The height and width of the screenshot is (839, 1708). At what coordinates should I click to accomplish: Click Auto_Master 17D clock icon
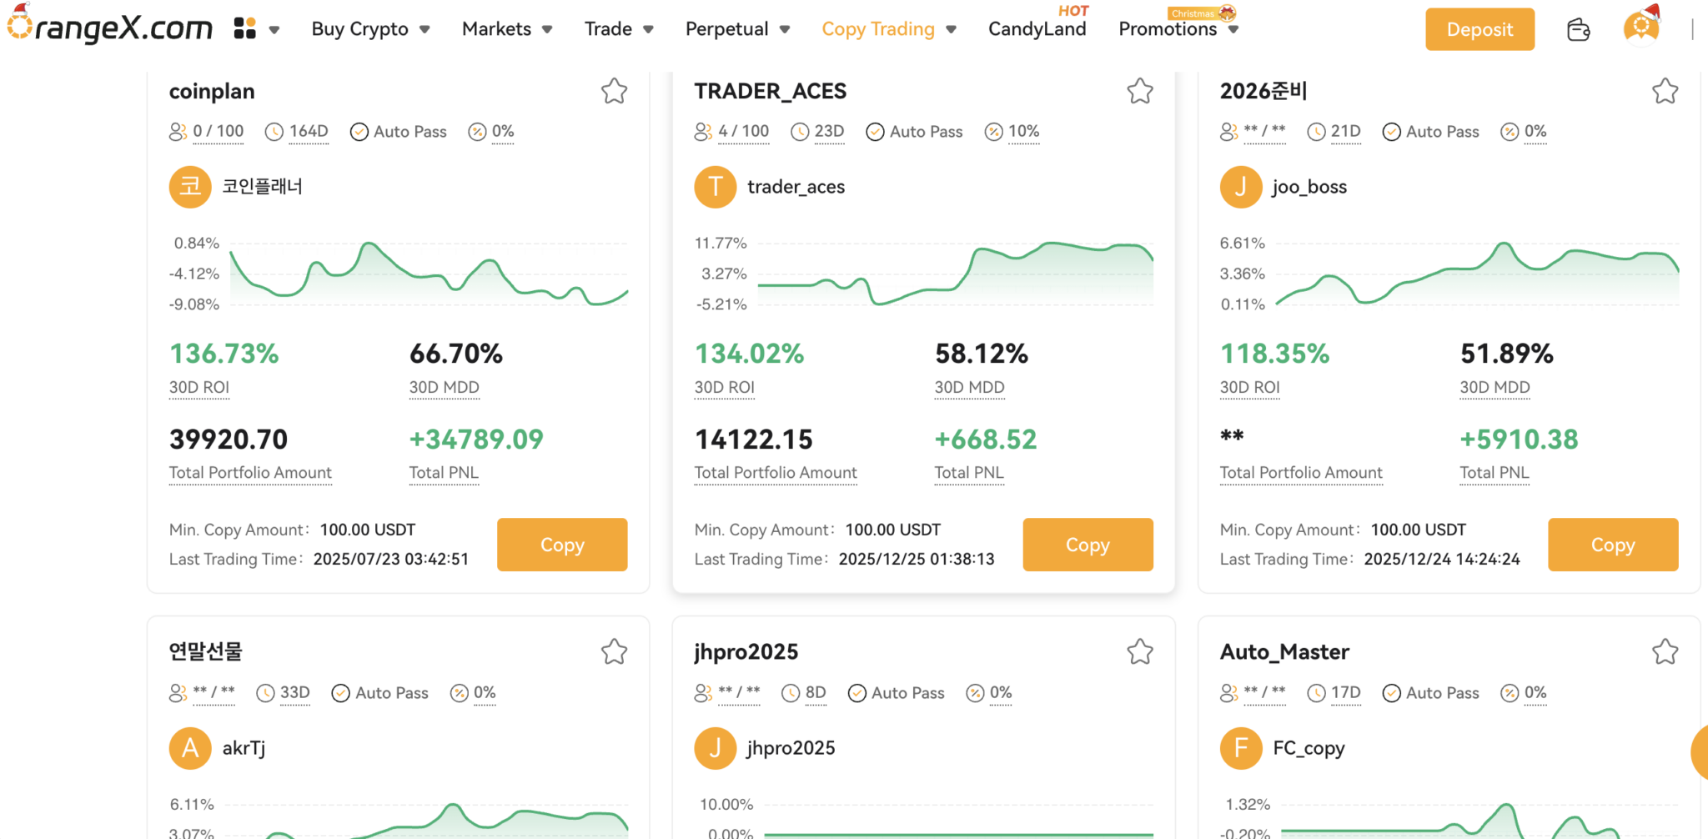(x=1316, y=693)
